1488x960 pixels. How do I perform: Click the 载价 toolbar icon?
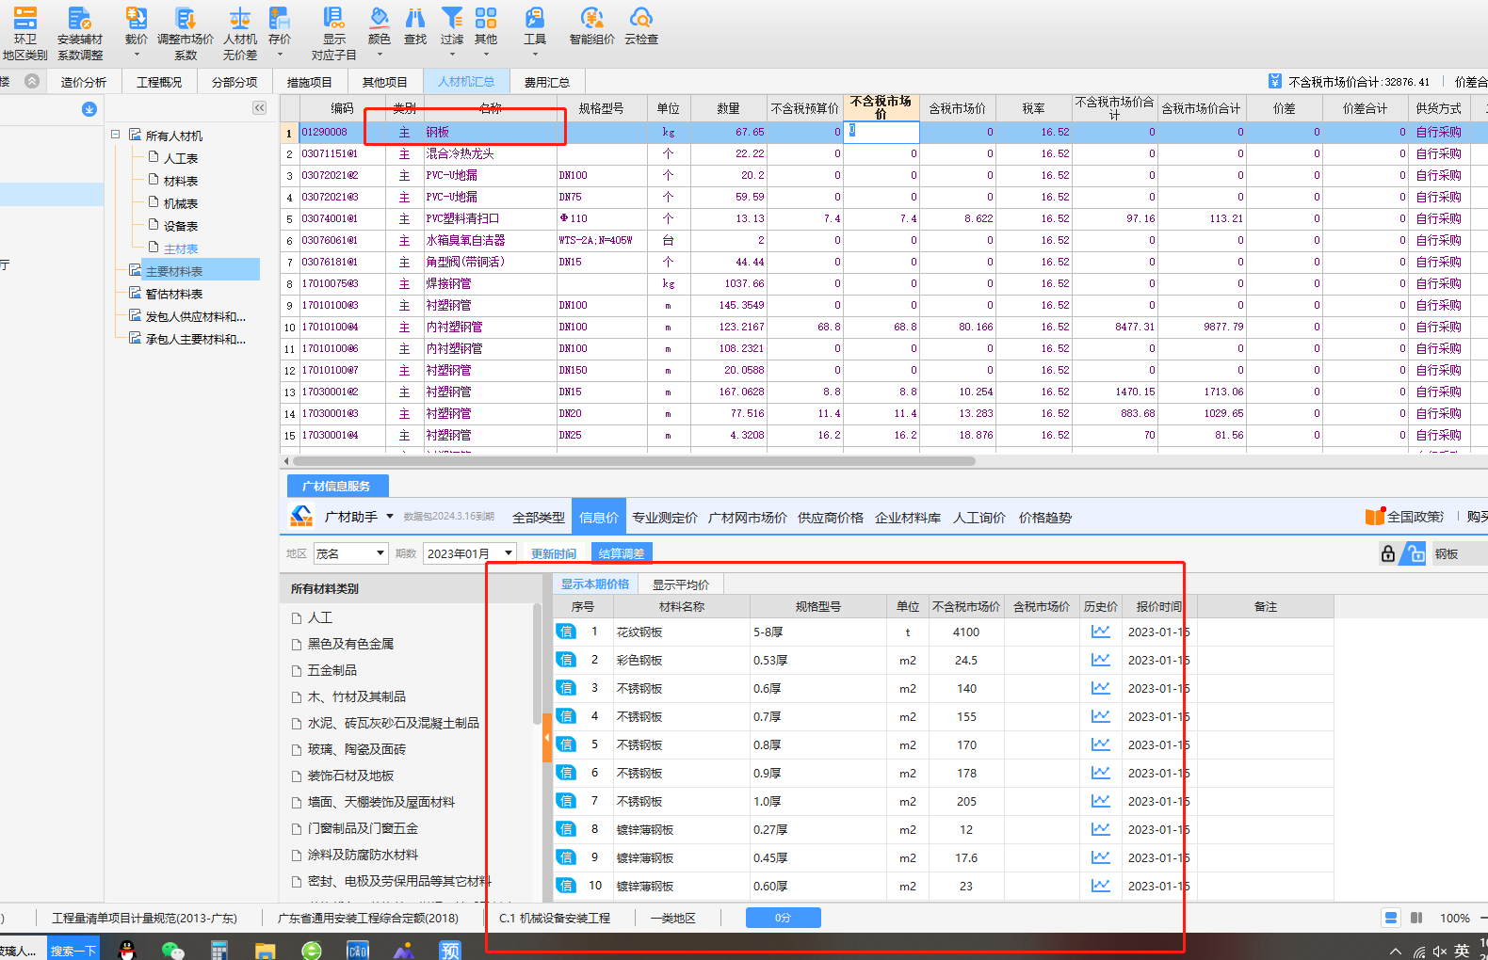pyautogui.click(x=137, y=18)
